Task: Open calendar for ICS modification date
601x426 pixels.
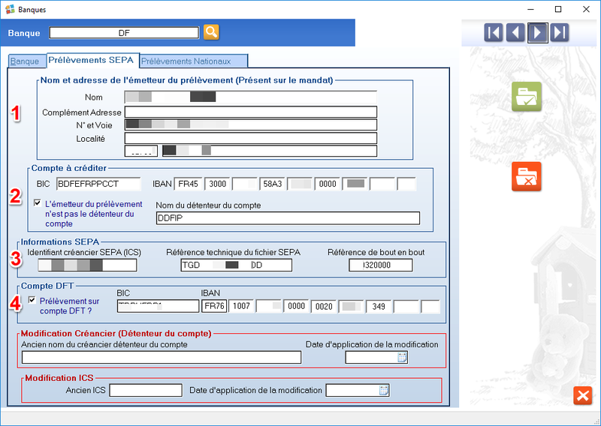Action: 384,390
